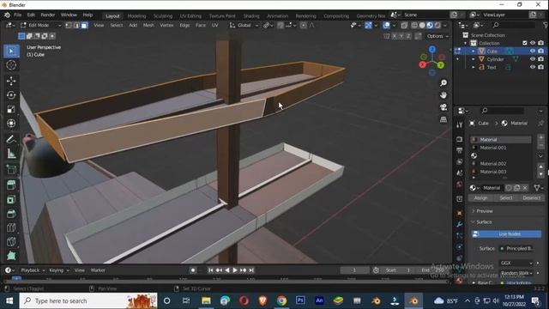Click the current frame number field

354,270
